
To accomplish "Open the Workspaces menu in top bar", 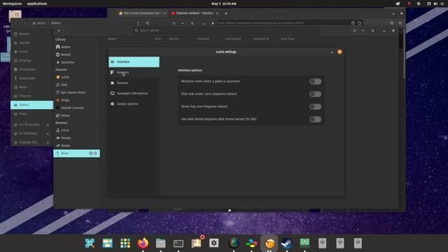I will pos(12,3).
